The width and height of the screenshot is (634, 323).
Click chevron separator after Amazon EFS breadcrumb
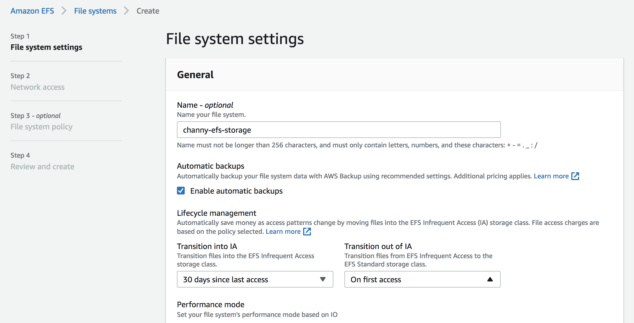[x=64, y=11]
